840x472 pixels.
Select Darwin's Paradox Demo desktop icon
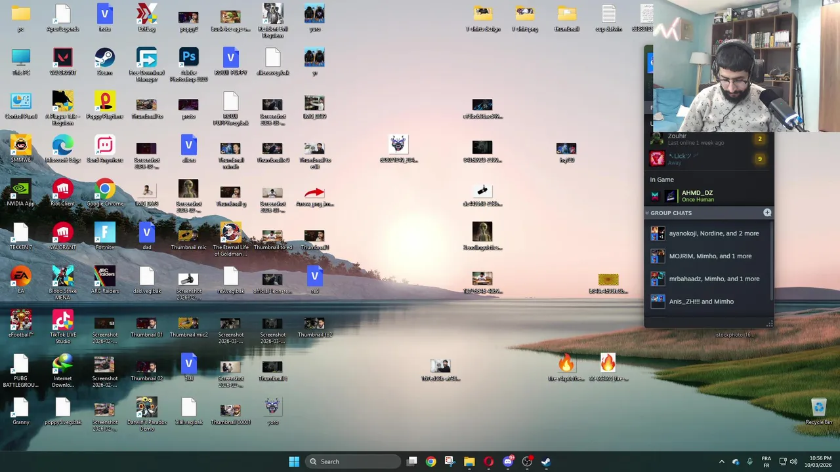click(x=146, y=414)
